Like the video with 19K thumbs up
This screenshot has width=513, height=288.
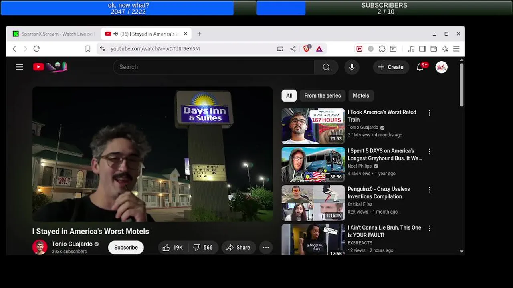[173, 248]
